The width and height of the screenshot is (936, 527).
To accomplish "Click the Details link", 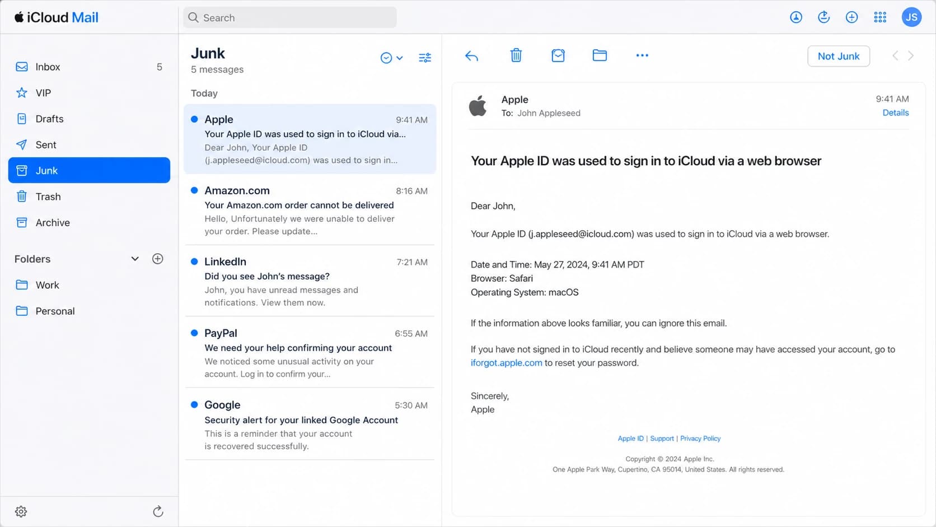I will (895, 113).
